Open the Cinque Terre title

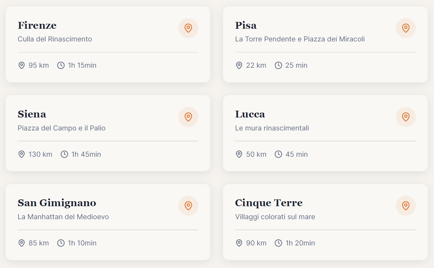(269, 203)
